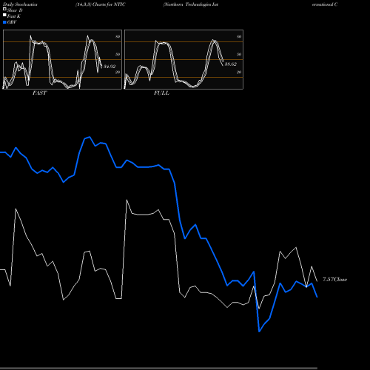Click the 'Fast K' legend label
The image size is (370, 370).
coord(14,16)
